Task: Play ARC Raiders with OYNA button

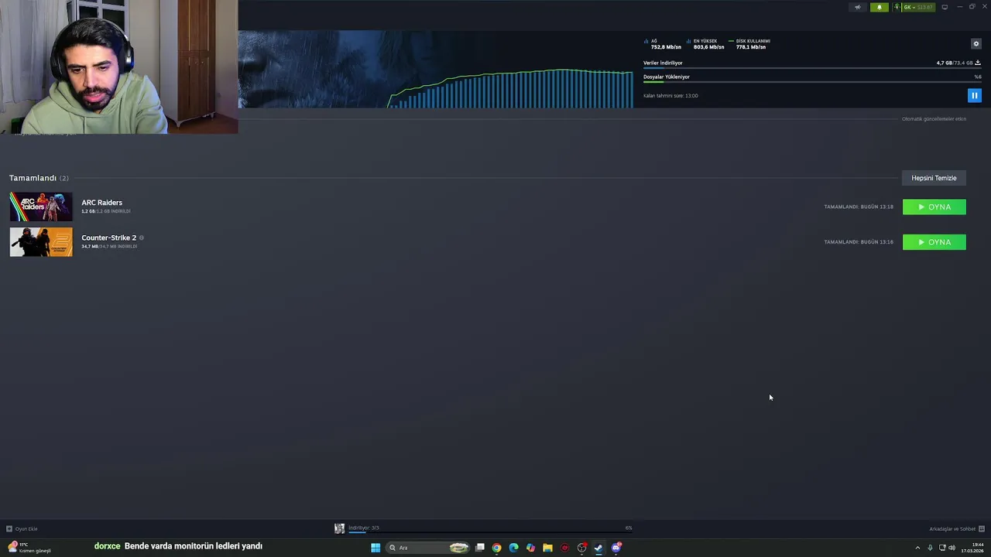Action: click(x=934, y=207)
